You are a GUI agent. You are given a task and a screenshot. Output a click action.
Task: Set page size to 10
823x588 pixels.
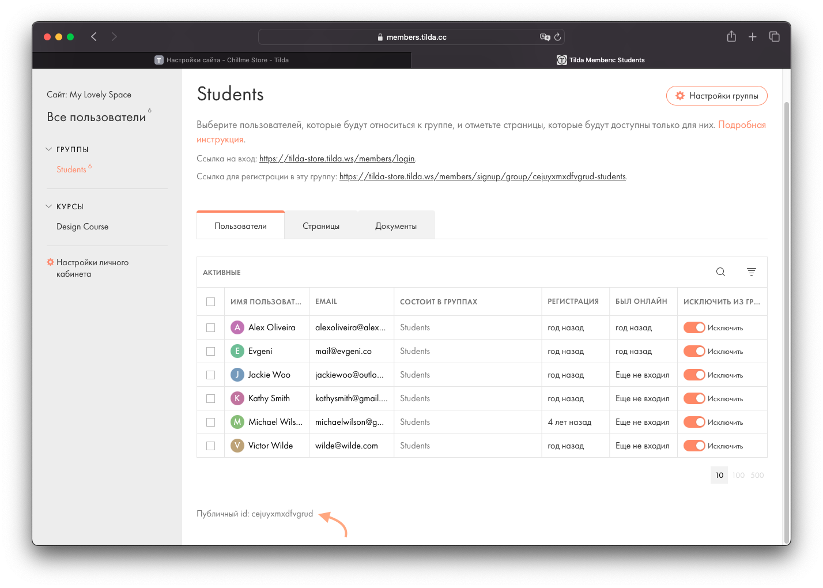click(719, 475)
